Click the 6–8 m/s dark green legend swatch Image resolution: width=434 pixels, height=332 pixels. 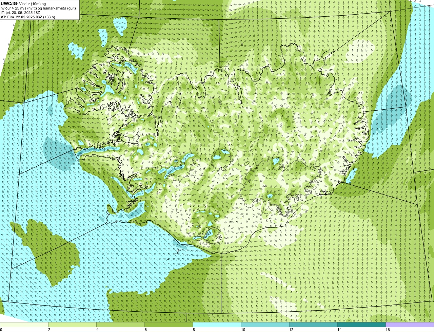pyautogui.click(x=169, y=325)
